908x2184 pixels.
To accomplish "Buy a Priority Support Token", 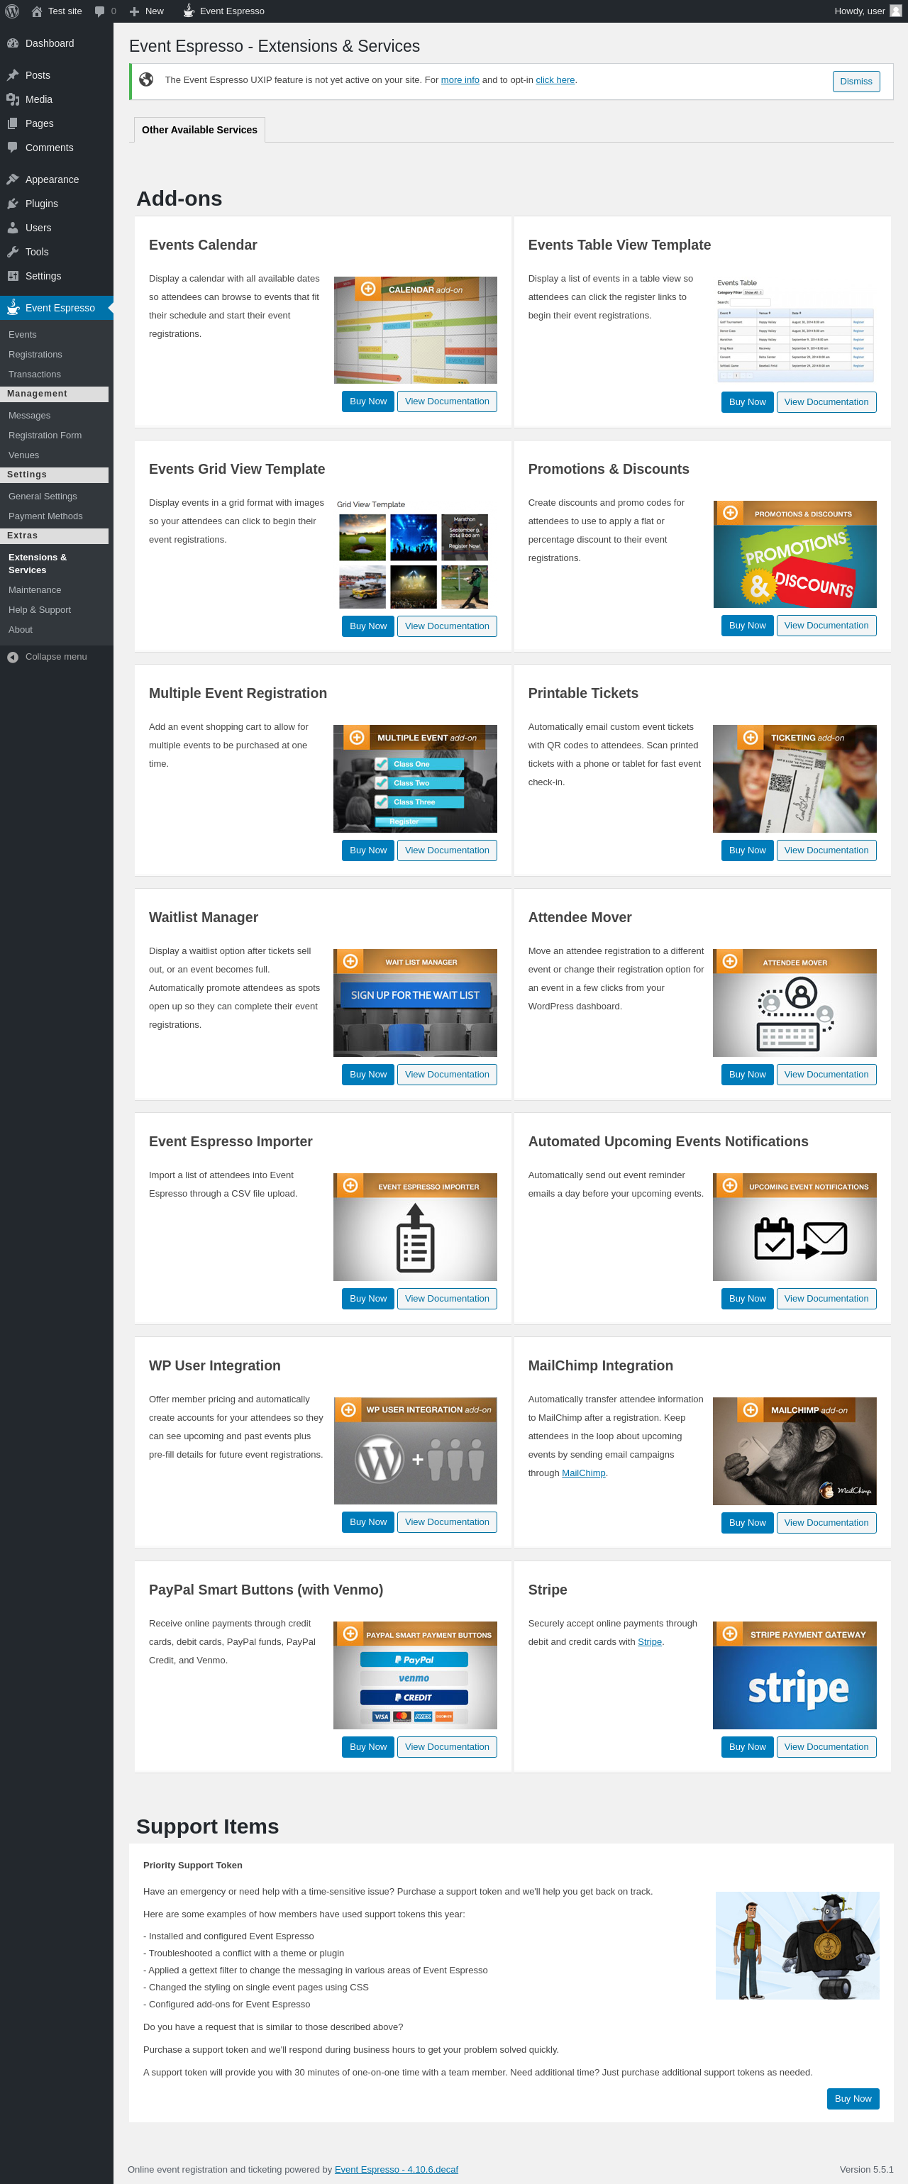I will pos(853,2098).
